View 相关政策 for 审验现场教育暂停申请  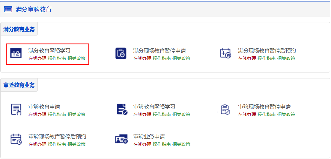(x=286, y=115)
